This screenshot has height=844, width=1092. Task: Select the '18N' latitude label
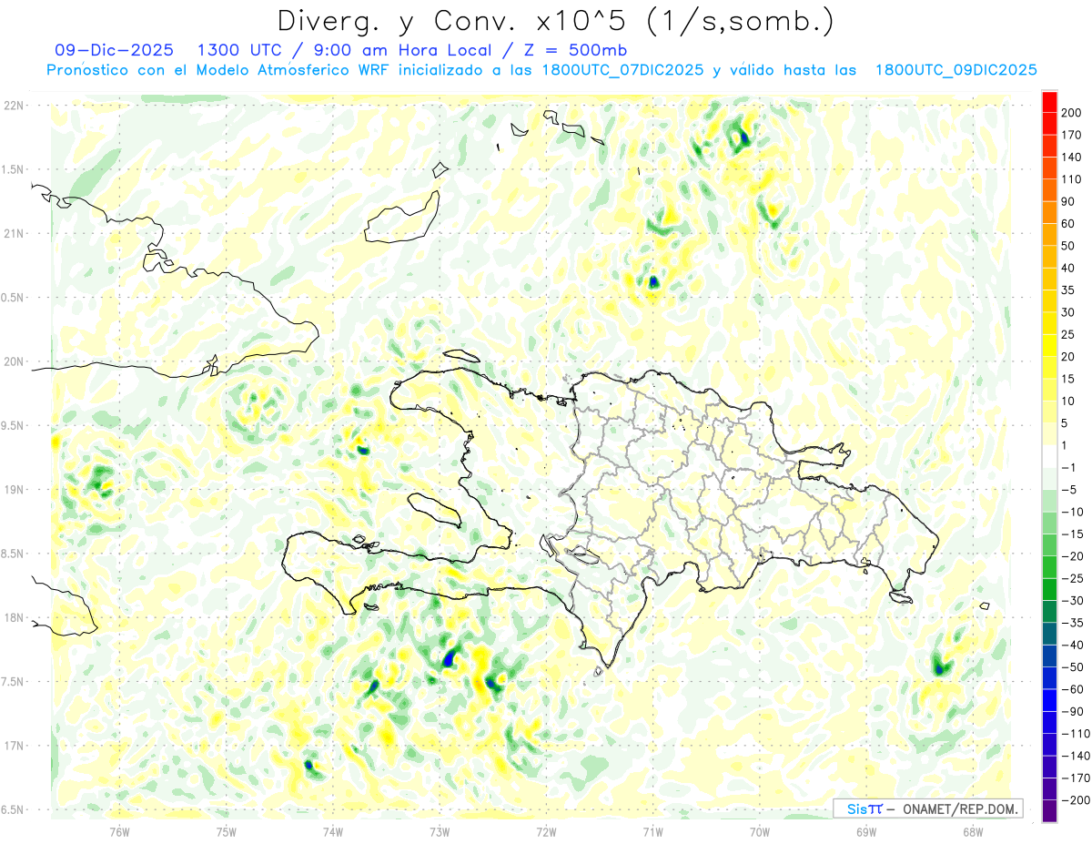(13, 617)
